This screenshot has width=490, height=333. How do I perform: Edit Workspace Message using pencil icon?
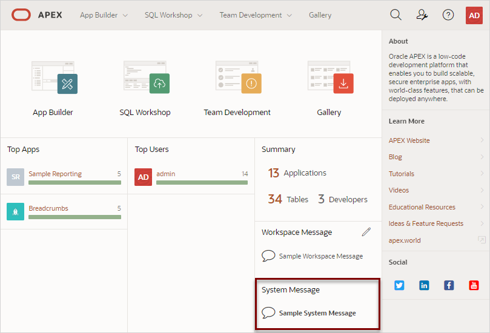(366, 232)
